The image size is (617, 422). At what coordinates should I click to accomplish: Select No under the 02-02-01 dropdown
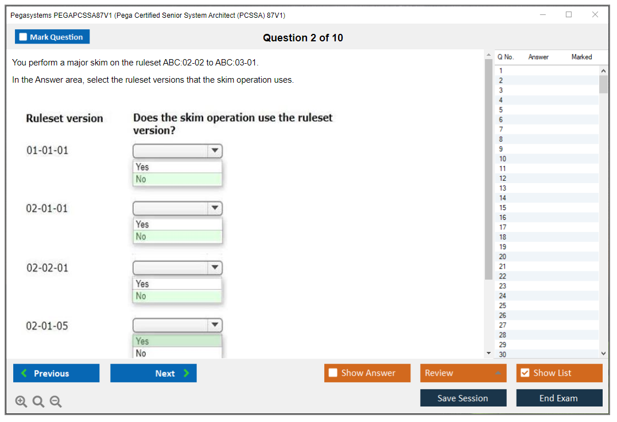click(177, 296)
